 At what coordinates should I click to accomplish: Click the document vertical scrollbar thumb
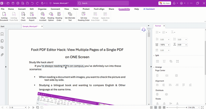[x=149, y=35]
